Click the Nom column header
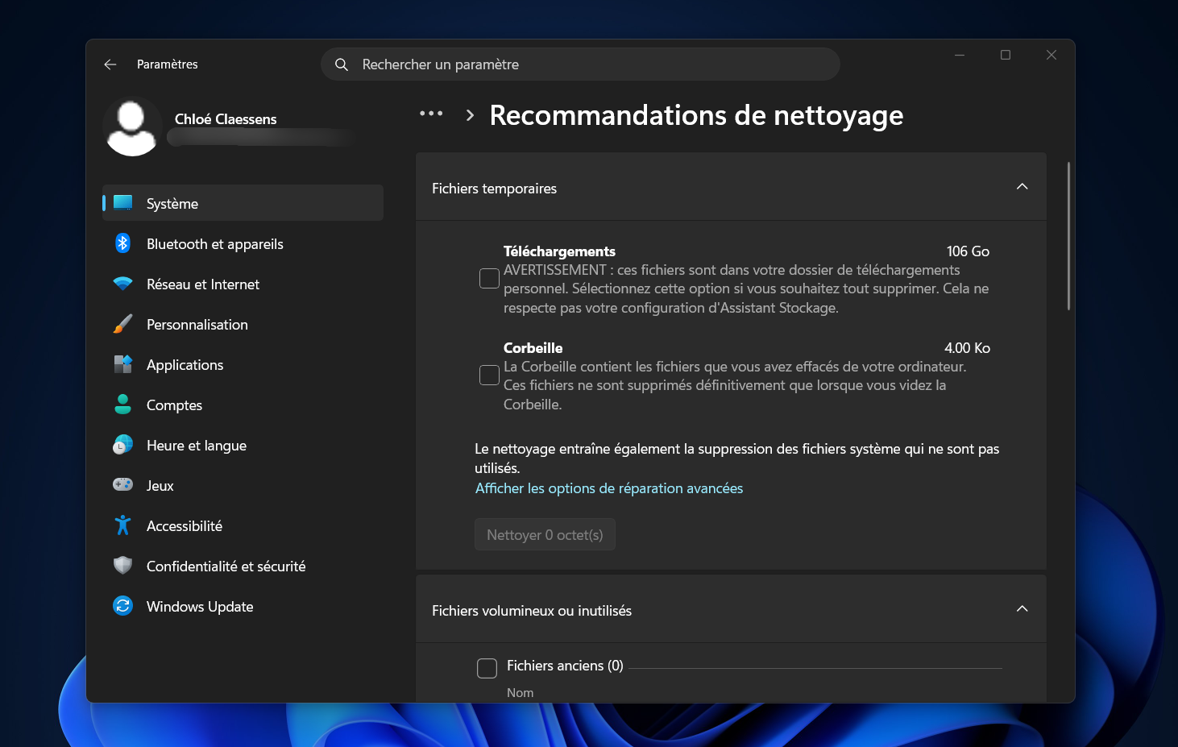The width and height of the screenshot is (1178, 747). point(521,693)
